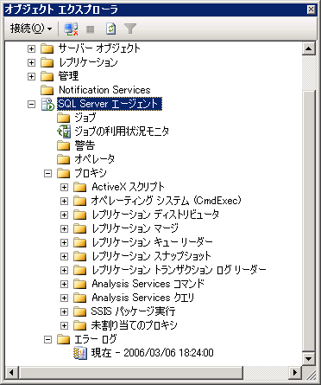Click the SSIS パッケージ実行 folder icon
Viewport: 321px width, 385px height.
pyautogui.click(x=79, y=311)
